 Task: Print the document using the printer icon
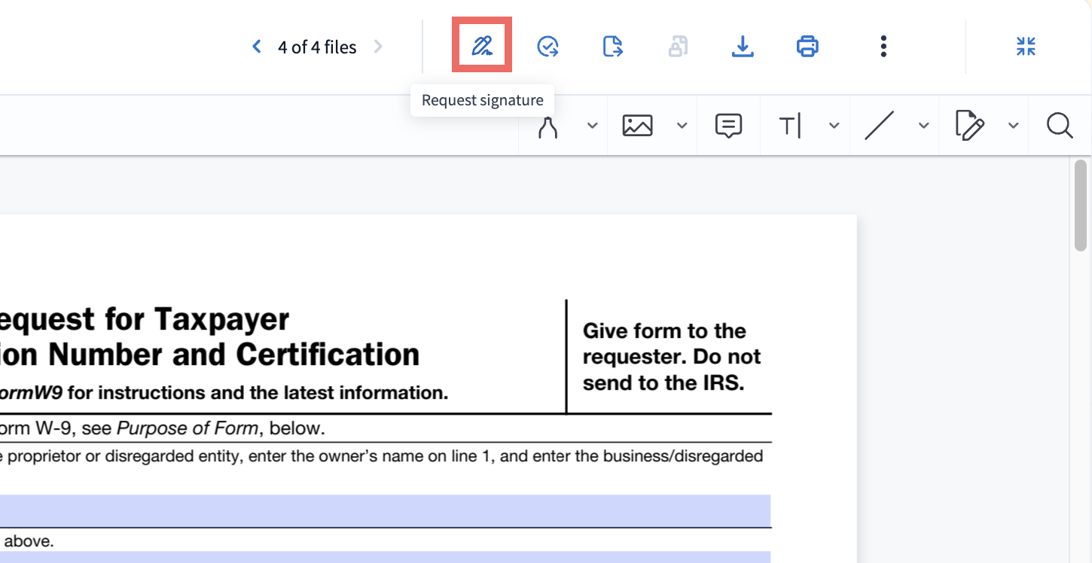click(x=807, y=47)
